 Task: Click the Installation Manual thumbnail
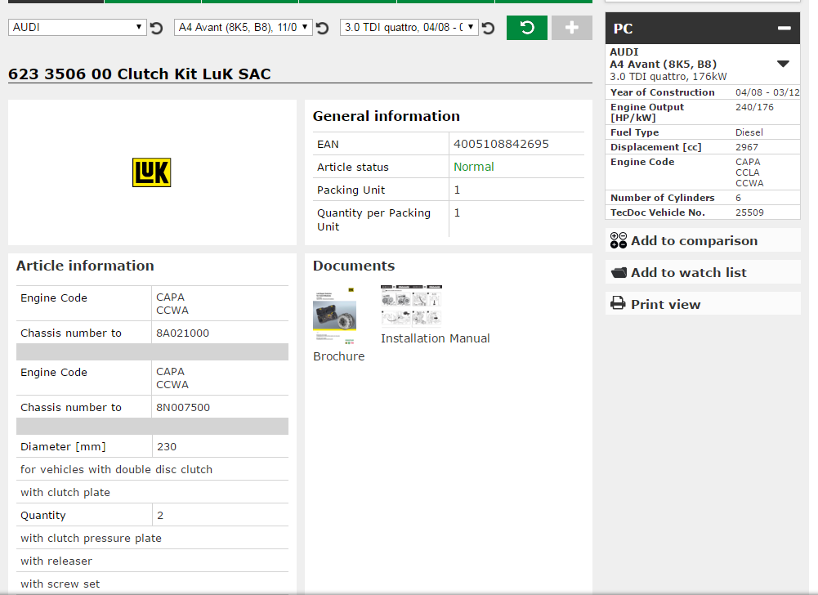point(411,306)
